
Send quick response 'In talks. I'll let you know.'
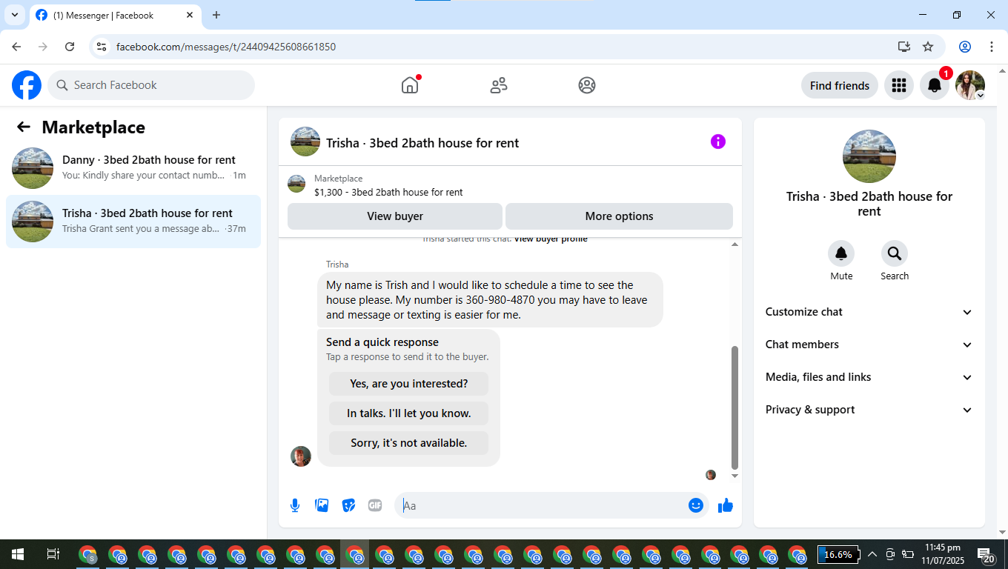409,413
